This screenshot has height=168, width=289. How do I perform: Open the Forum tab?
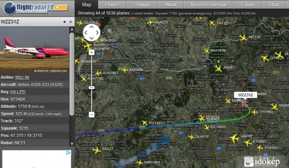(248, 4)
